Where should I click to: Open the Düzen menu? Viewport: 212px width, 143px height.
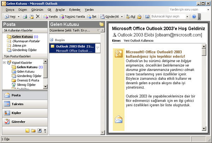[x=23, y=10]
